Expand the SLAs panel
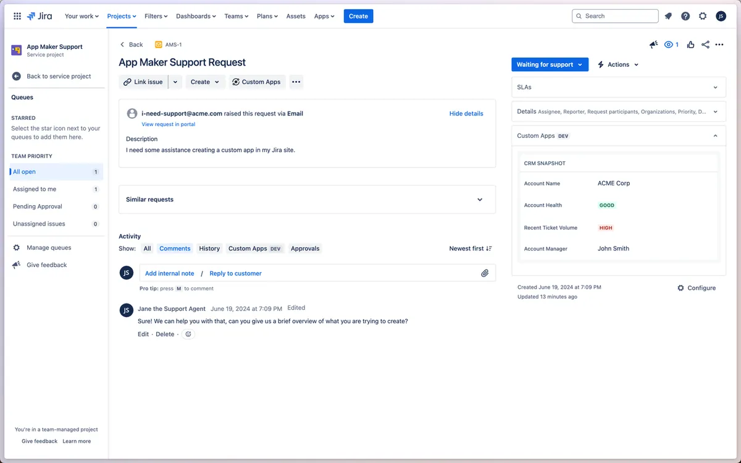 point(619,87)
